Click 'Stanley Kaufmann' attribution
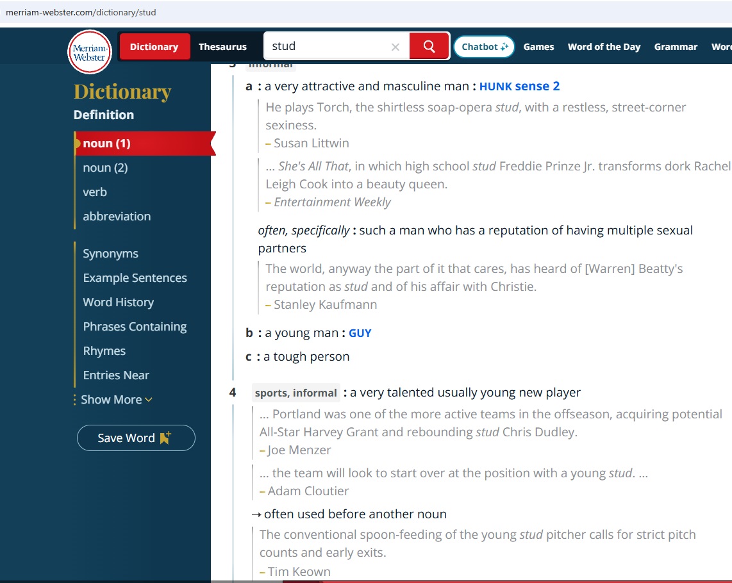The width and height of the screenshot is (732, 583). (325, 305)
